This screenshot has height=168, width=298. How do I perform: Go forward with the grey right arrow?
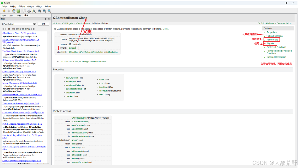(9, 11)
